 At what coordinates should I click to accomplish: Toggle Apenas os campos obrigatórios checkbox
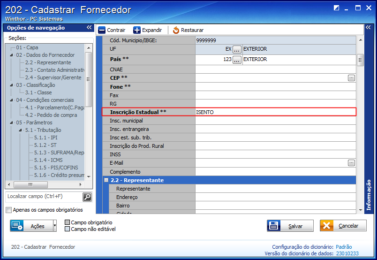click(x=8, y=210)
